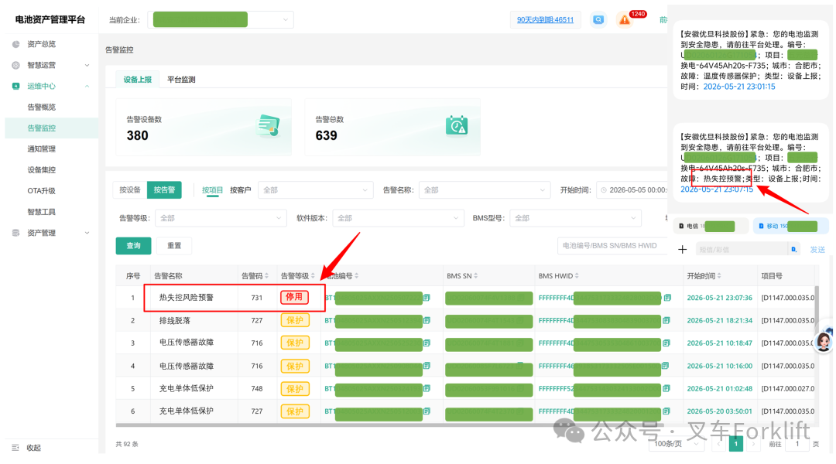
Task: Open the 告警等级 dropdown
Action: point(221,218)
